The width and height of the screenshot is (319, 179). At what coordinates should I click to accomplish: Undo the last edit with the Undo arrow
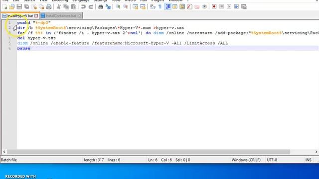[83, 6]
